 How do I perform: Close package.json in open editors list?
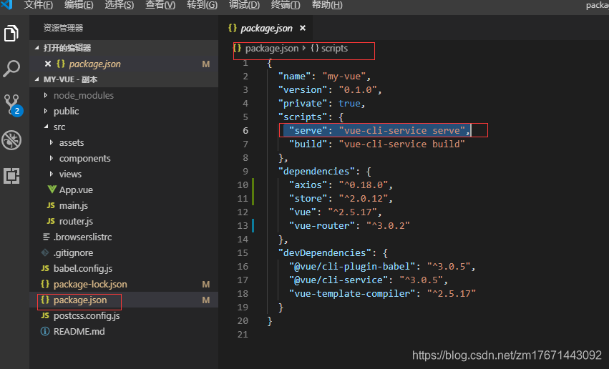pos(48,64)
